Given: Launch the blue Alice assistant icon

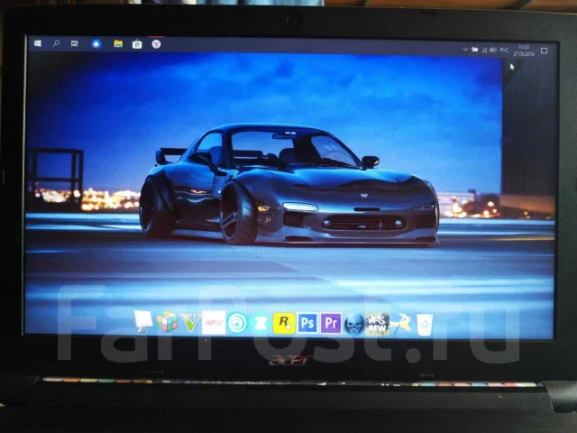Looking at the screenshot, I should [x=96, y=44].
